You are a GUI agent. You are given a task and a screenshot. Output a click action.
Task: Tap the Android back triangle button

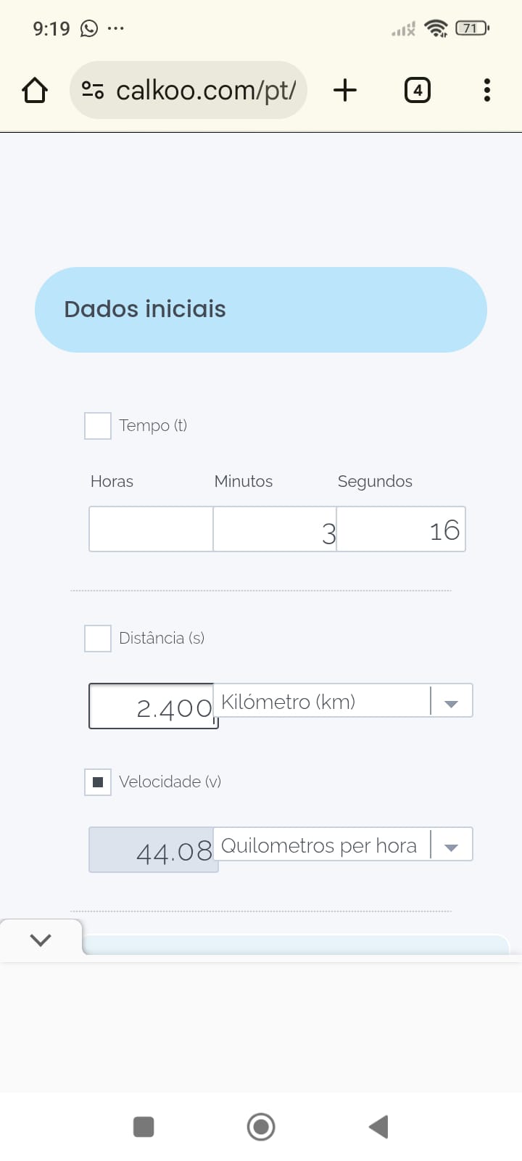(x=378, y=1127)
